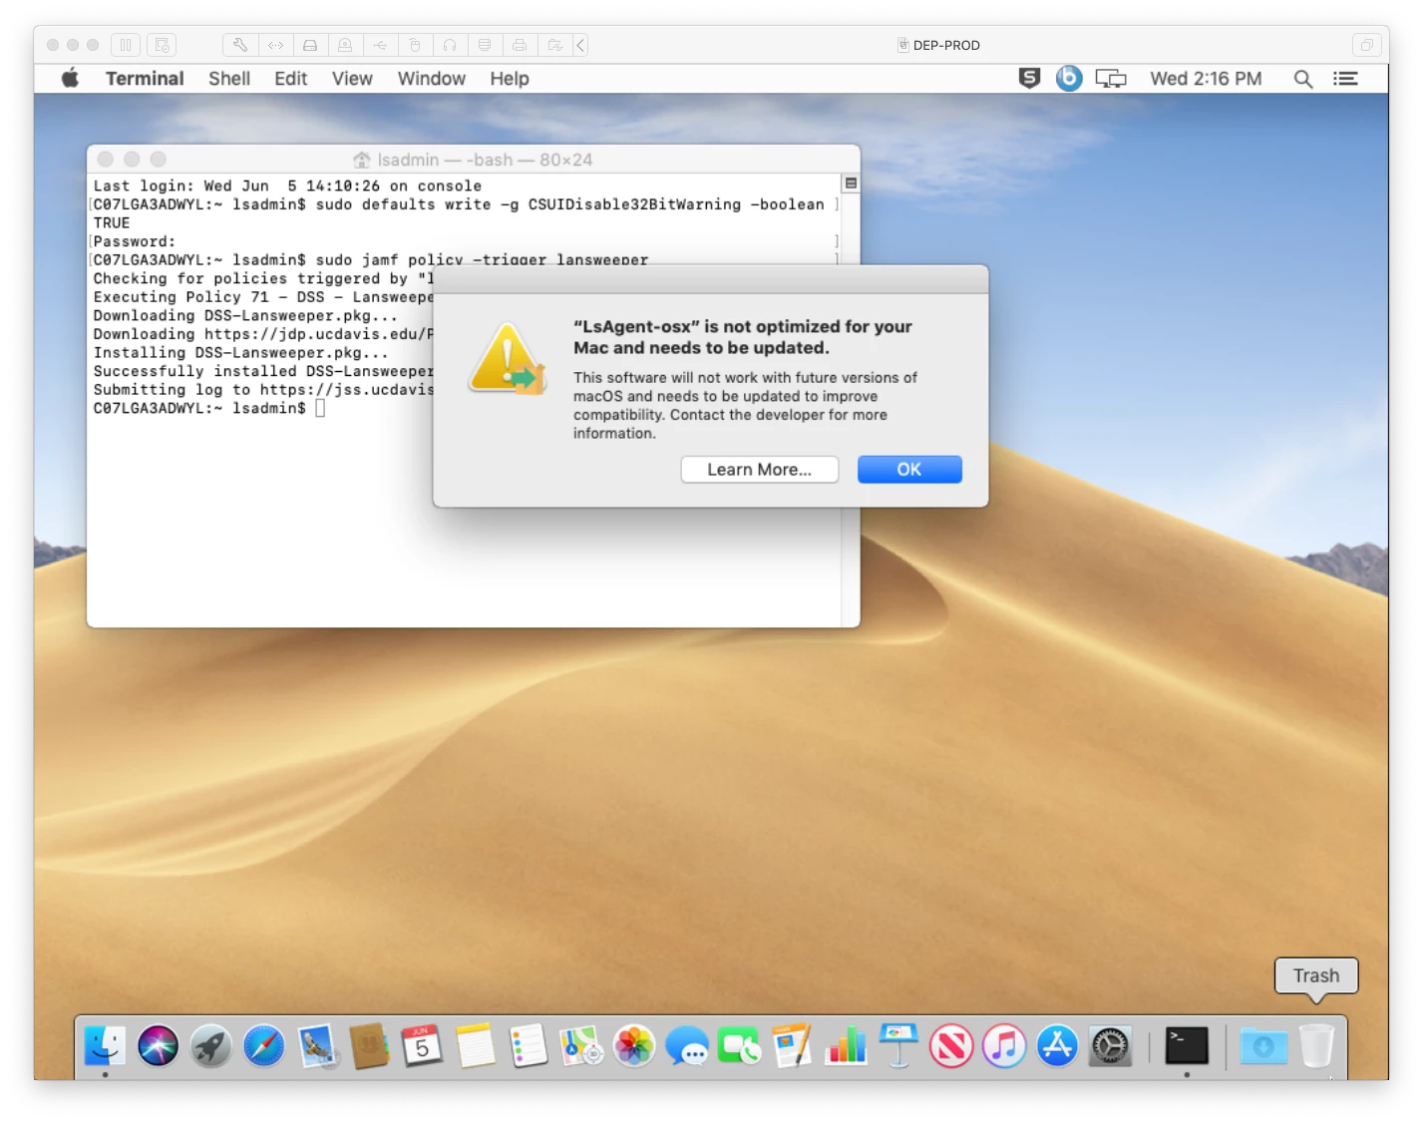The height and width of the screenshot is (1122, 1423).
Task: Open the Window menu
Action: 432,78
